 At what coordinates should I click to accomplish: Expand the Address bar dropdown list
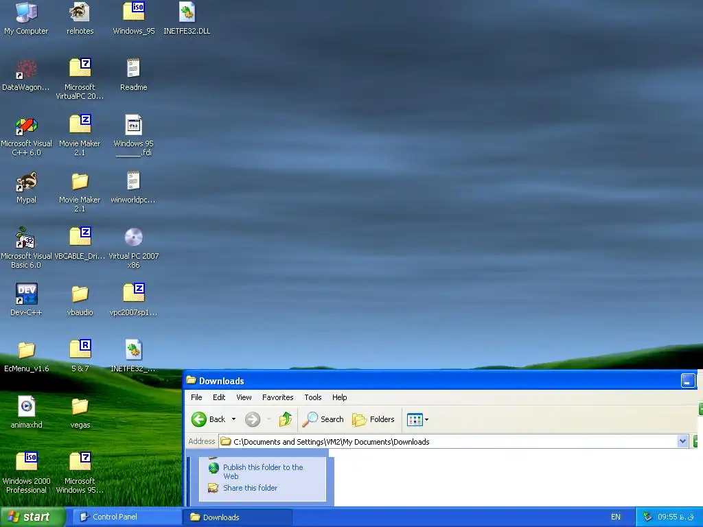point(682,441)
